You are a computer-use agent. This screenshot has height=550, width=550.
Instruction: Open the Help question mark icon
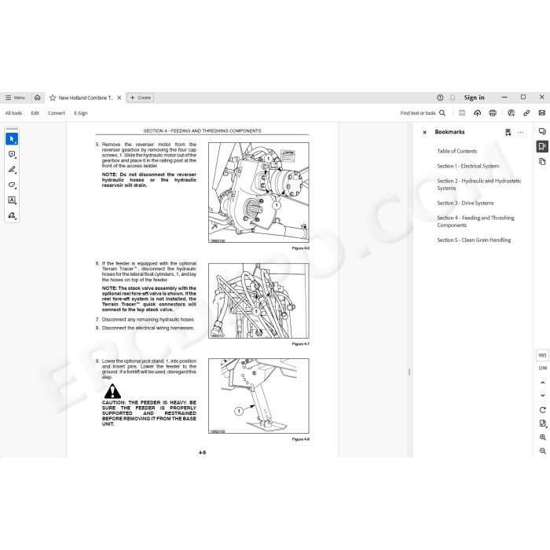[440, 97]
